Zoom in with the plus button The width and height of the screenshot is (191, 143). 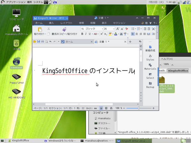coord(153,108)
